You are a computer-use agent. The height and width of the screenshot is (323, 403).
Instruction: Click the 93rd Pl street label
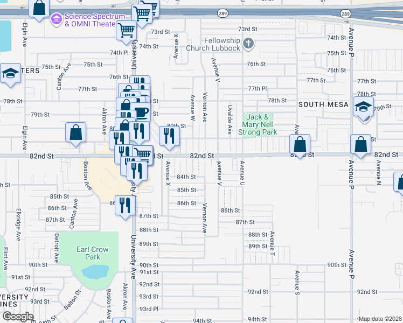[x=149, y=309]
